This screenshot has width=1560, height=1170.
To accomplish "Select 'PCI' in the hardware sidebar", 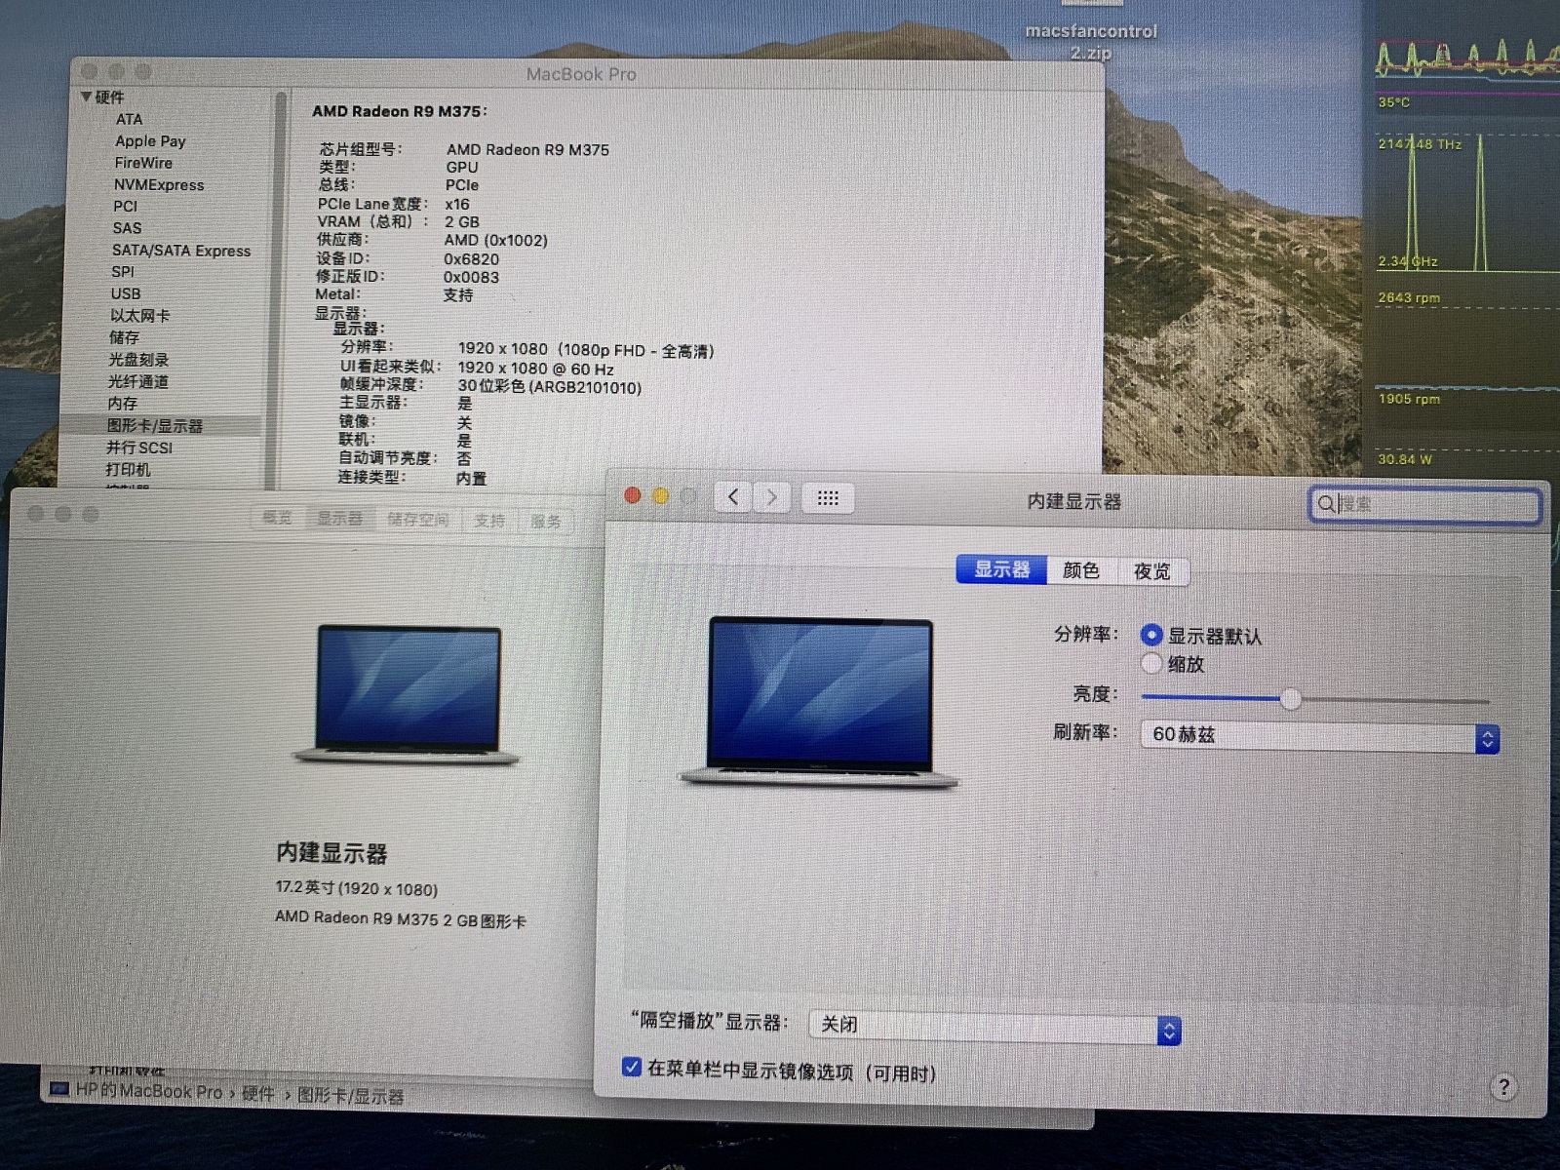I will click(x=125, y=207).
